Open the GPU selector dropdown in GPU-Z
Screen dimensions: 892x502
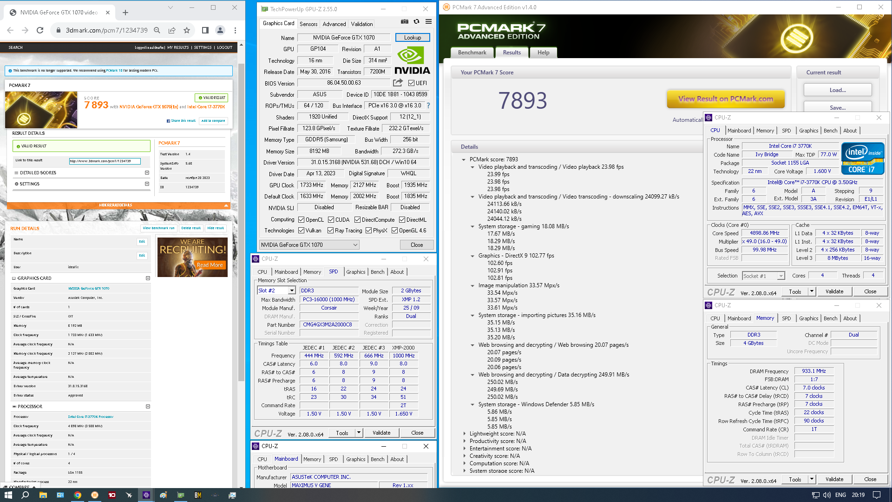click(x=309, y=245)
